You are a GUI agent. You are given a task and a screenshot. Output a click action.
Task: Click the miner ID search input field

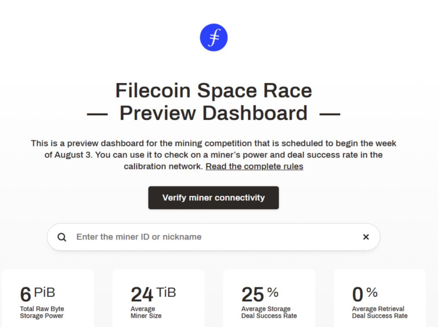[x=194, y=237]
